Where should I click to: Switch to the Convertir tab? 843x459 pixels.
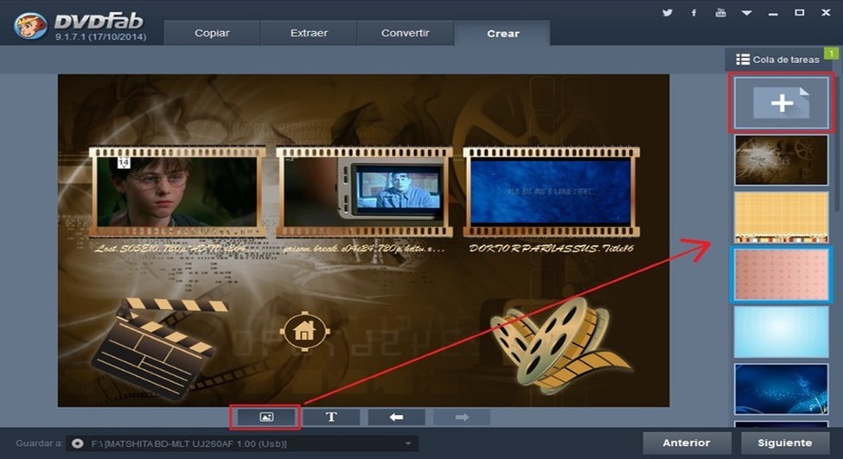point(406,34)
